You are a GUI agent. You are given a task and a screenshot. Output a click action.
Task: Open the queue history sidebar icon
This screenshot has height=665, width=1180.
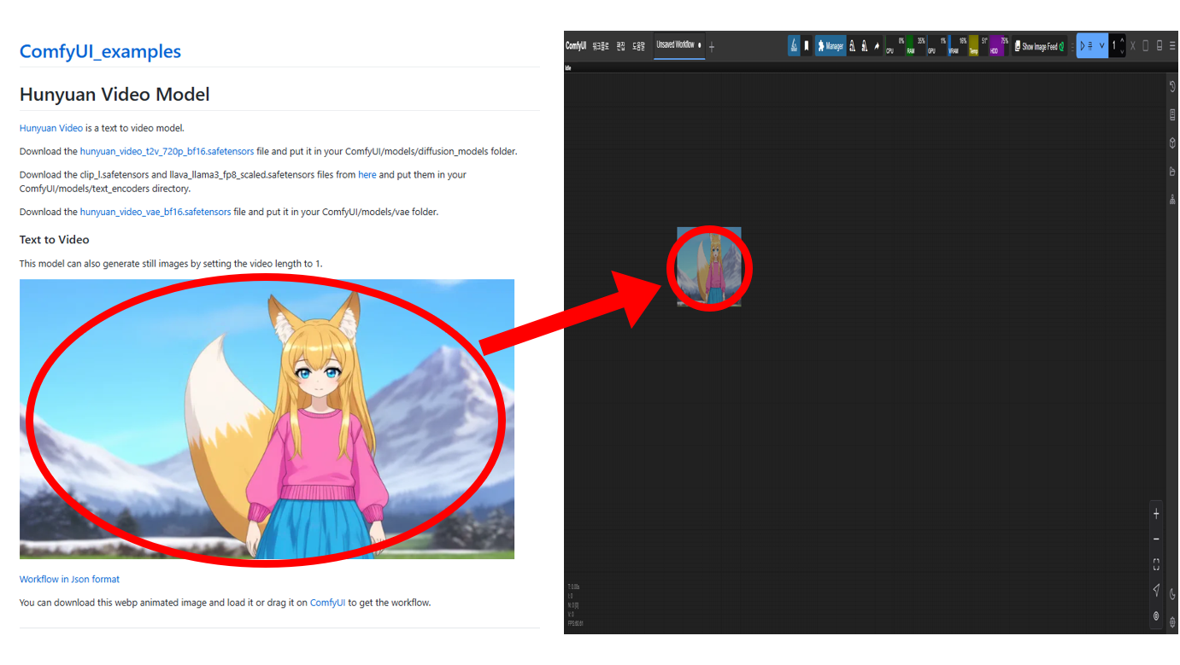point(1172,86)
